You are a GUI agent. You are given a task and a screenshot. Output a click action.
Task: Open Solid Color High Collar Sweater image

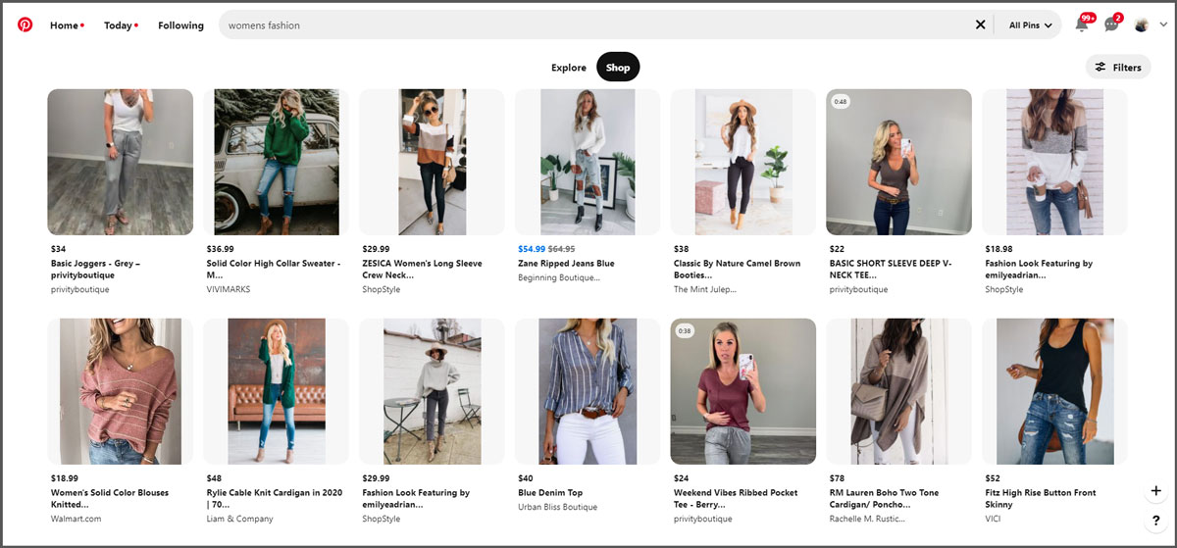click(x=276, y=162)
